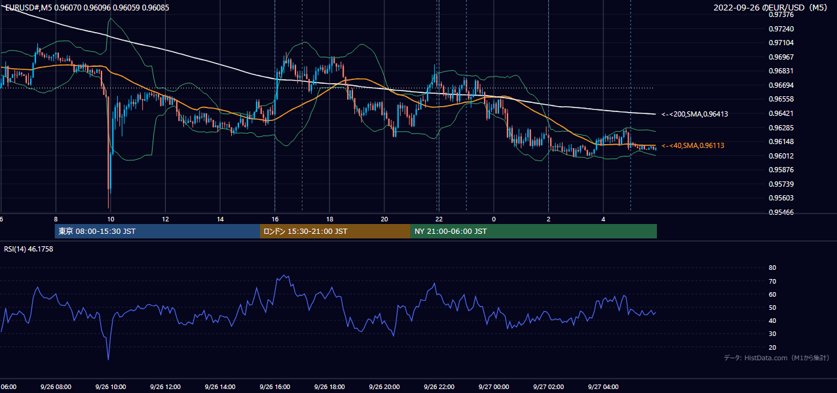Click the 9/26 10:00 date label

click(x=111, y=387)
